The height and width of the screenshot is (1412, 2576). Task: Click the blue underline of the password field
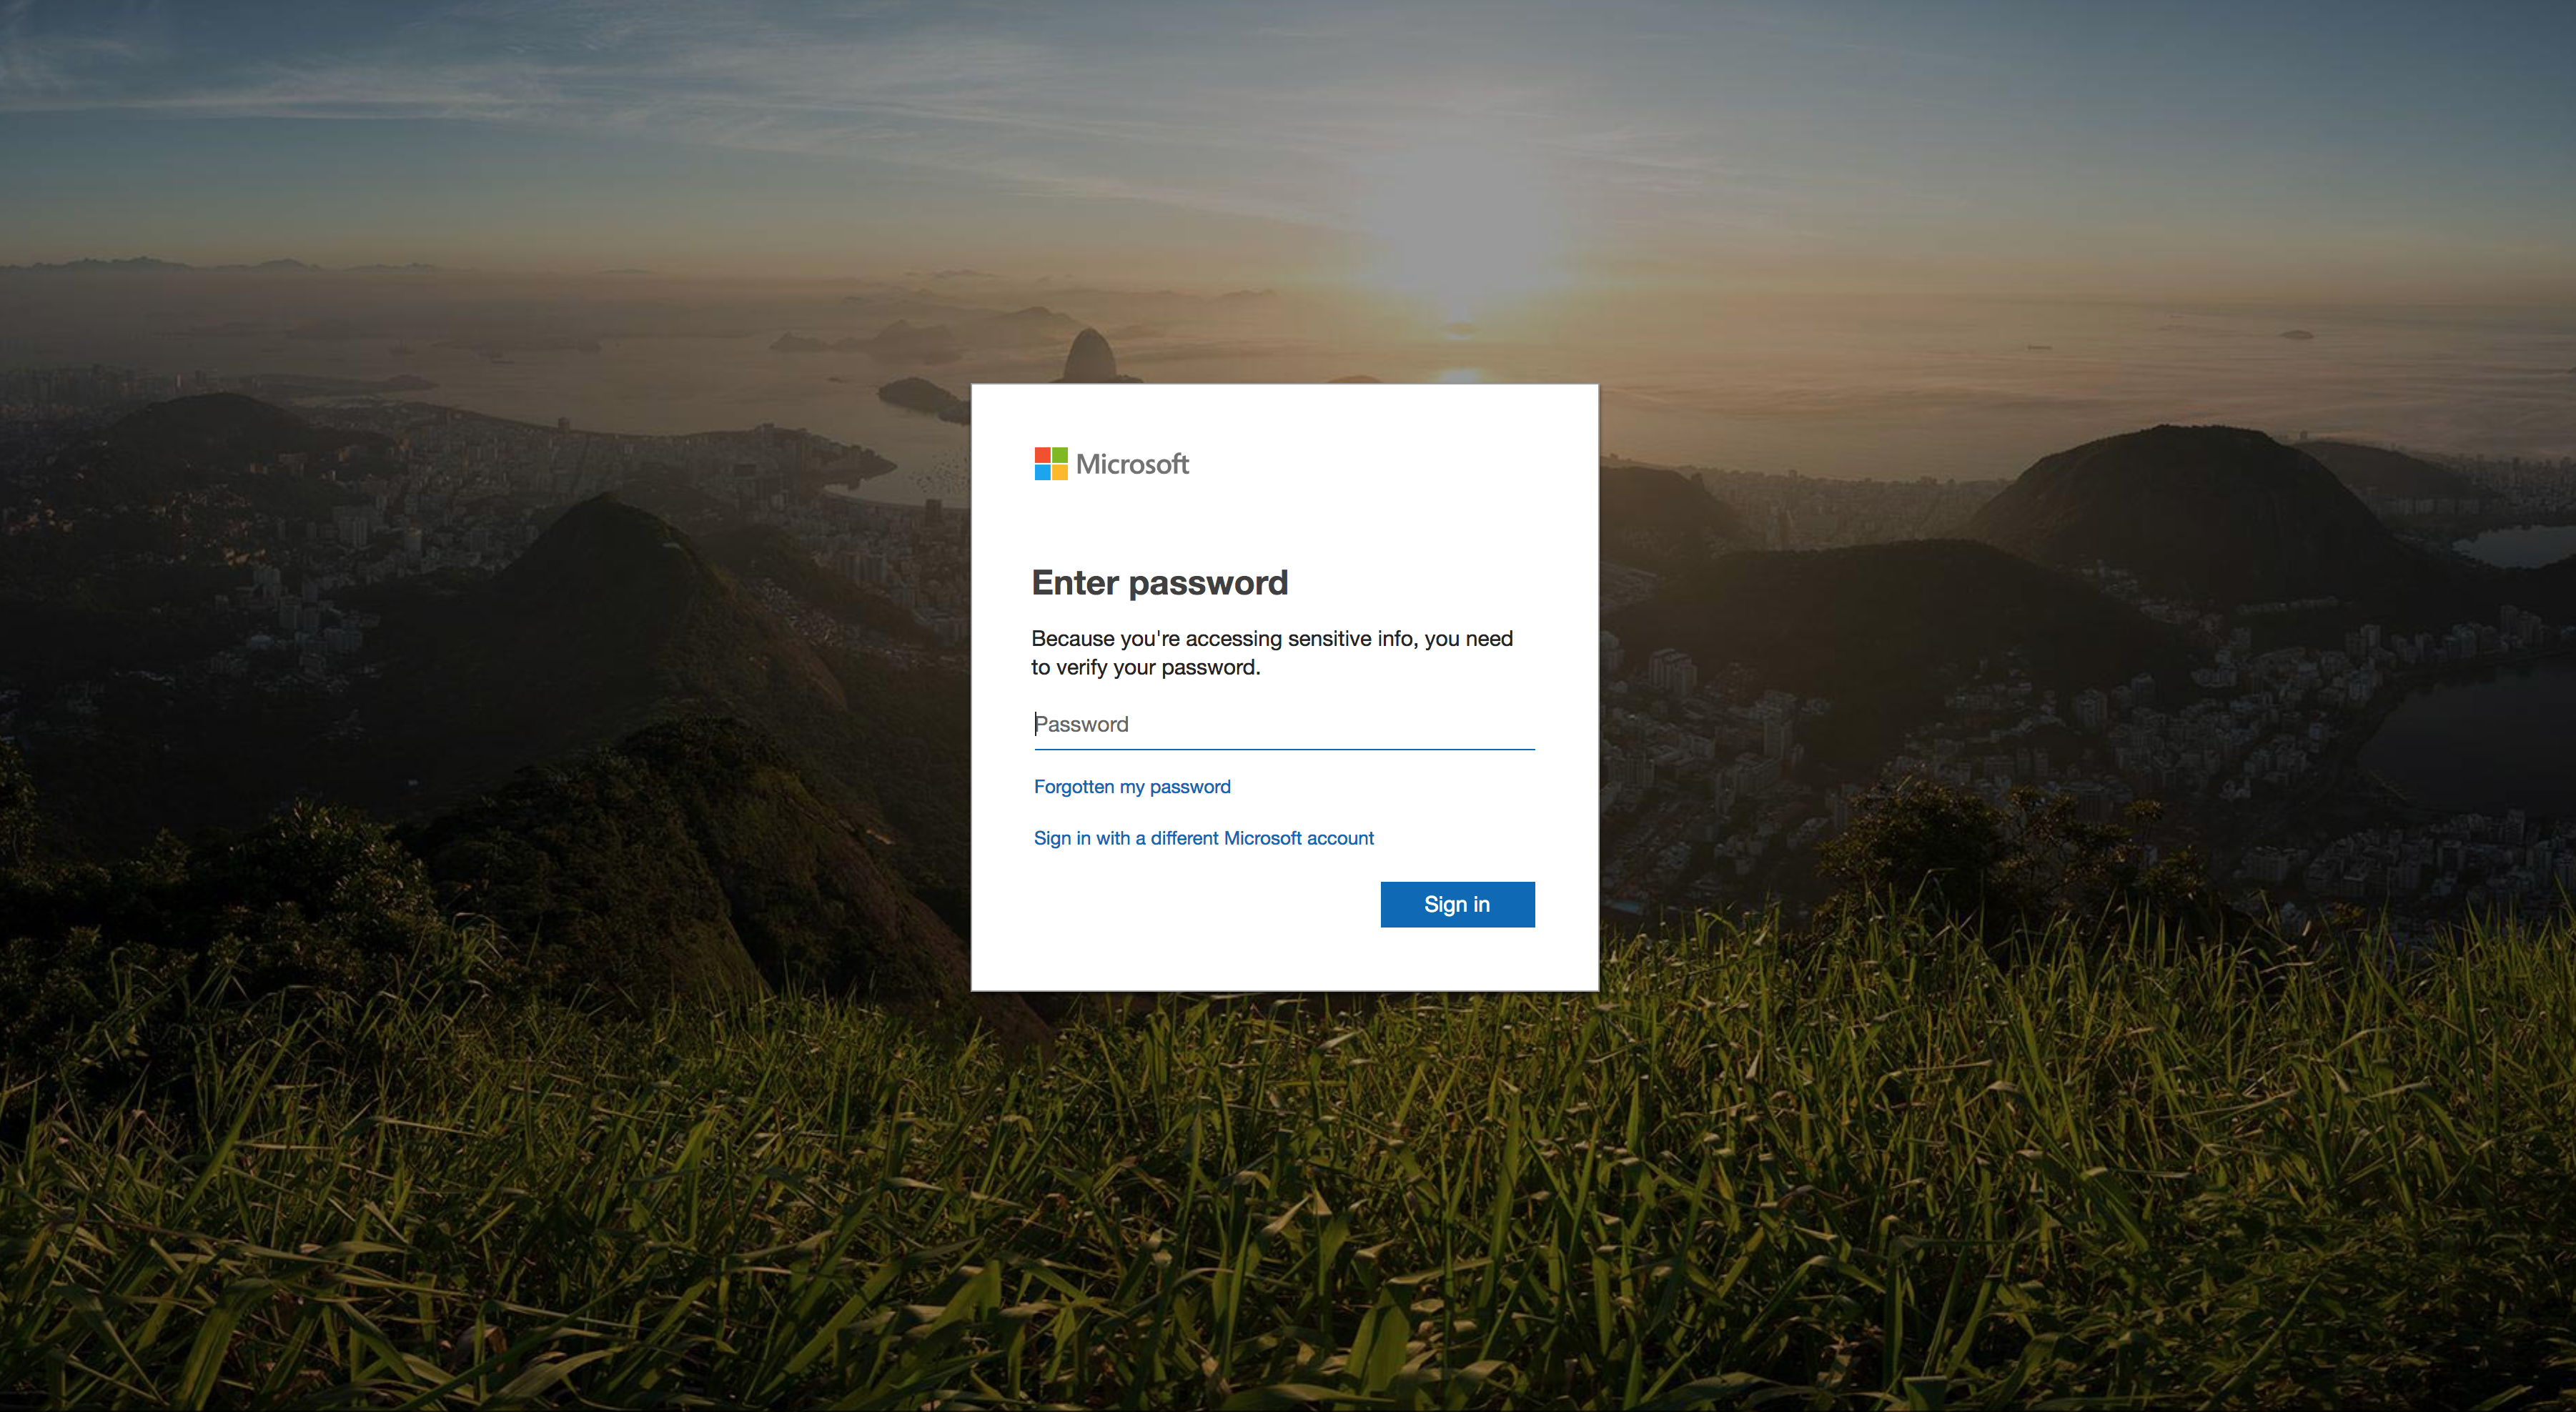coord(1284,749)
